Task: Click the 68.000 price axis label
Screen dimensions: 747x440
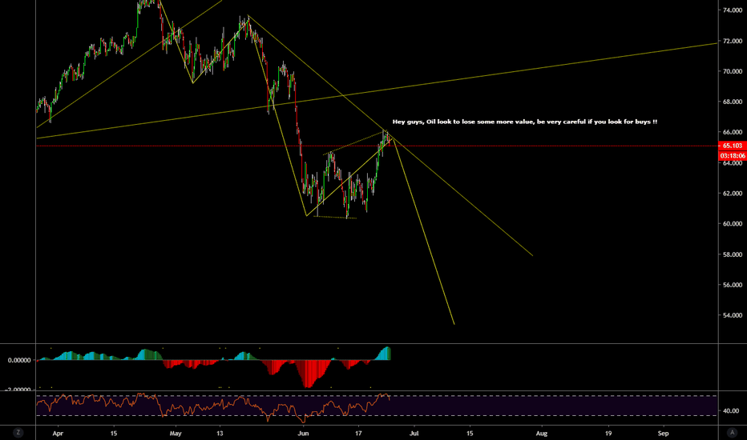Action: (733, 102)
